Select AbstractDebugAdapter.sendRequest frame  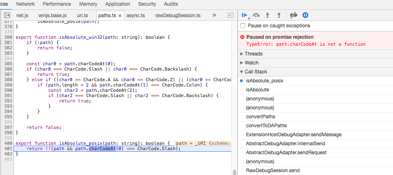tap(315, 153)
